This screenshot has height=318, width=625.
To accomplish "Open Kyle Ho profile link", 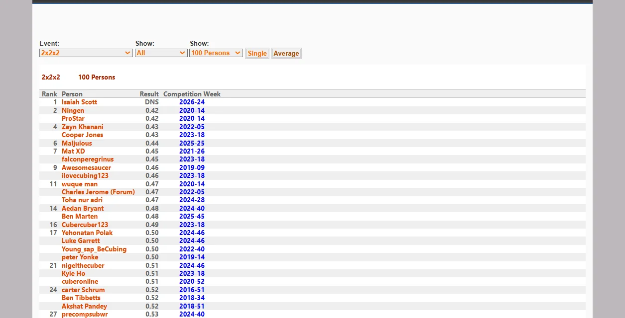I will [74, 274].
